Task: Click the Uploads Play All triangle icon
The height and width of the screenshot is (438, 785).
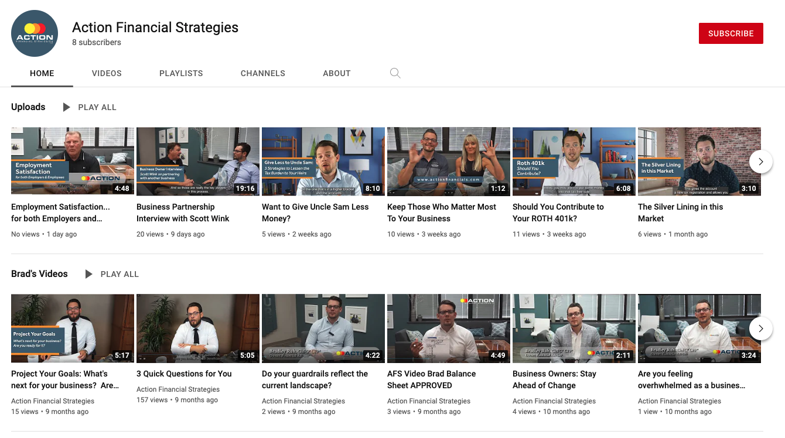Action: [x=66, y=107]
